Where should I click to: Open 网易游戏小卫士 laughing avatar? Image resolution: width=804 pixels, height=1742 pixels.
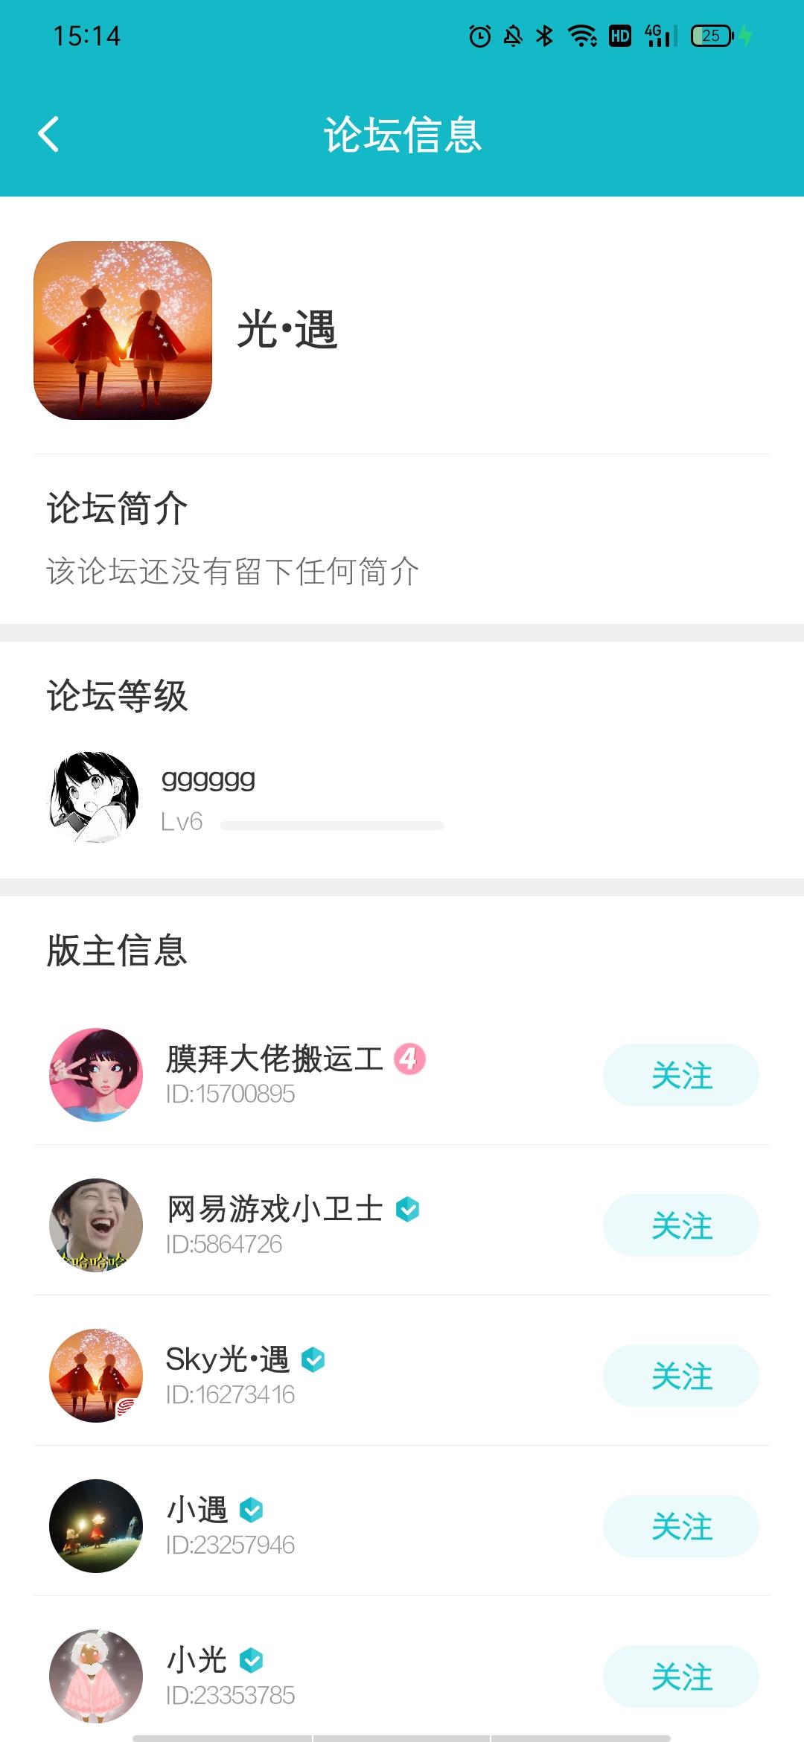(x=96, y=1225)
